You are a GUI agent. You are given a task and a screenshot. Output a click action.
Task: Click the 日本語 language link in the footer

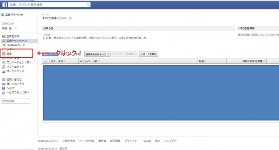[63, 148]
